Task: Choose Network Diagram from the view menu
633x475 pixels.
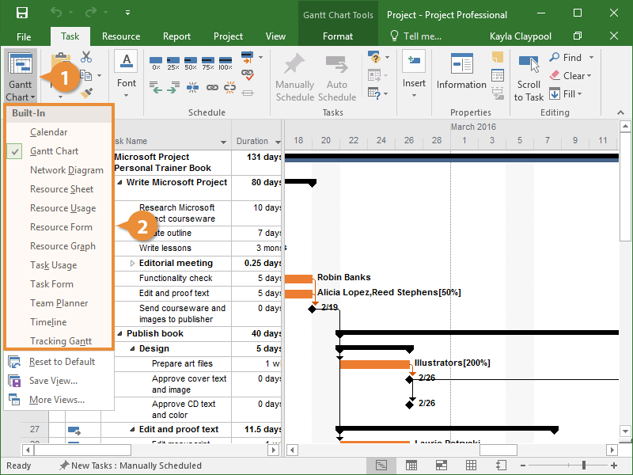Action: (66, 170)
